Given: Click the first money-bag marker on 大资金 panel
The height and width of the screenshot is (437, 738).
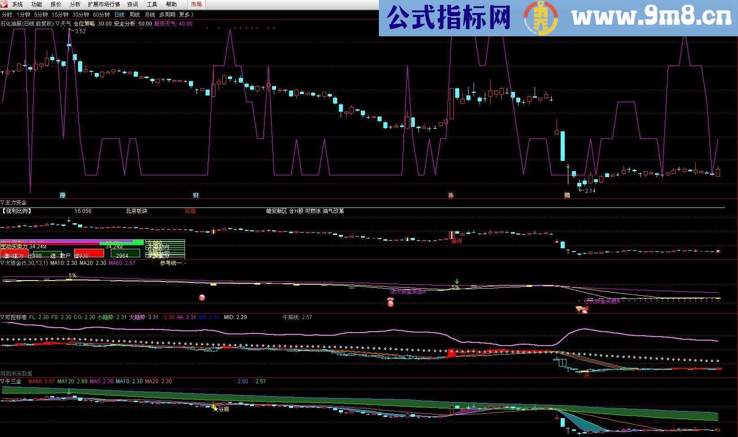Looking at the screenshot, I should click(x=201, y=297).
